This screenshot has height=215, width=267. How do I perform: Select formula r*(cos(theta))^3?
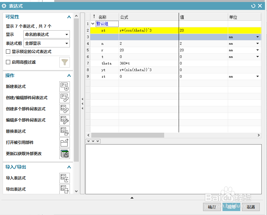click(135, 30)
